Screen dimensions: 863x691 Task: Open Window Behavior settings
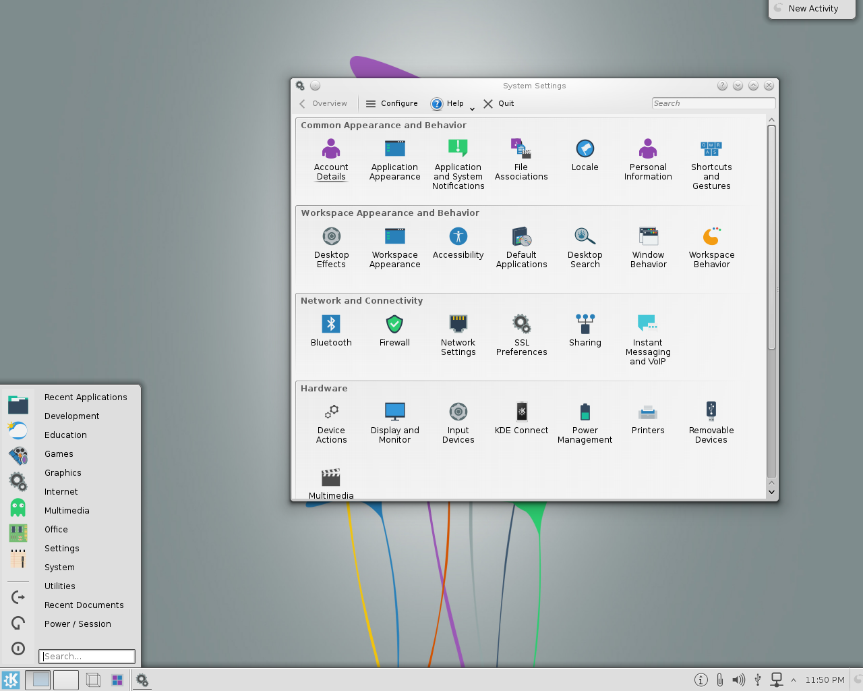tap(648, 248)
